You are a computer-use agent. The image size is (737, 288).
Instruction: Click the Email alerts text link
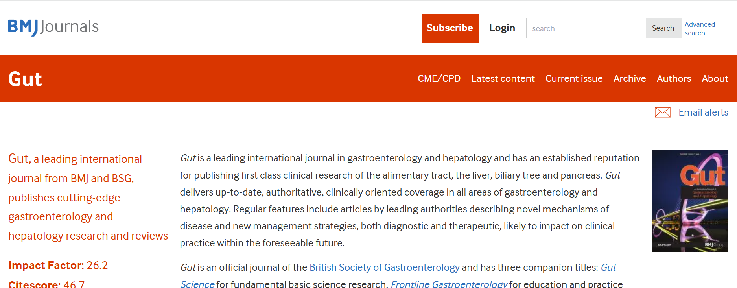click(703, 113)
